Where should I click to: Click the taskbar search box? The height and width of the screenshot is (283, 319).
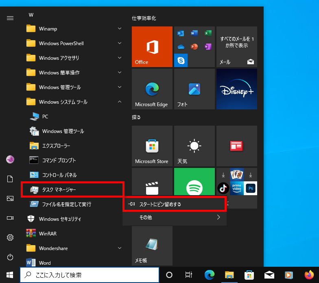(x=90, y=275)
